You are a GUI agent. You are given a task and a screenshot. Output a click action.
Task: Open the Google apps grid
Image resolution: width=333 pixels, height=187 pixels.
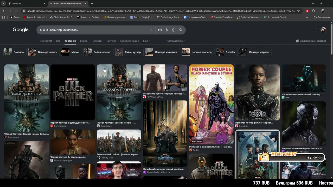(315, 30)
